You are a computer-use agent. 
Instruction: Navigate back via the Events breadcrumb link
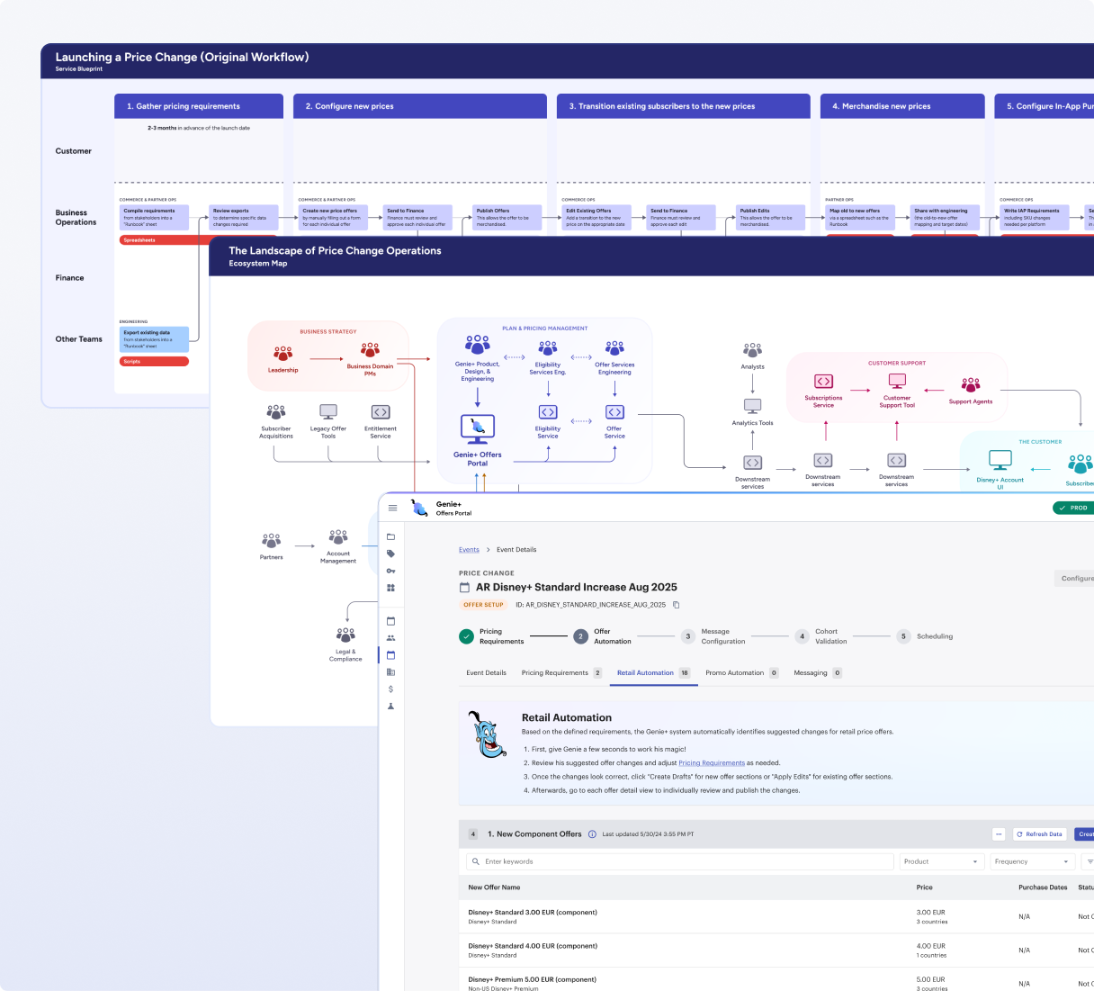[469, 549]
